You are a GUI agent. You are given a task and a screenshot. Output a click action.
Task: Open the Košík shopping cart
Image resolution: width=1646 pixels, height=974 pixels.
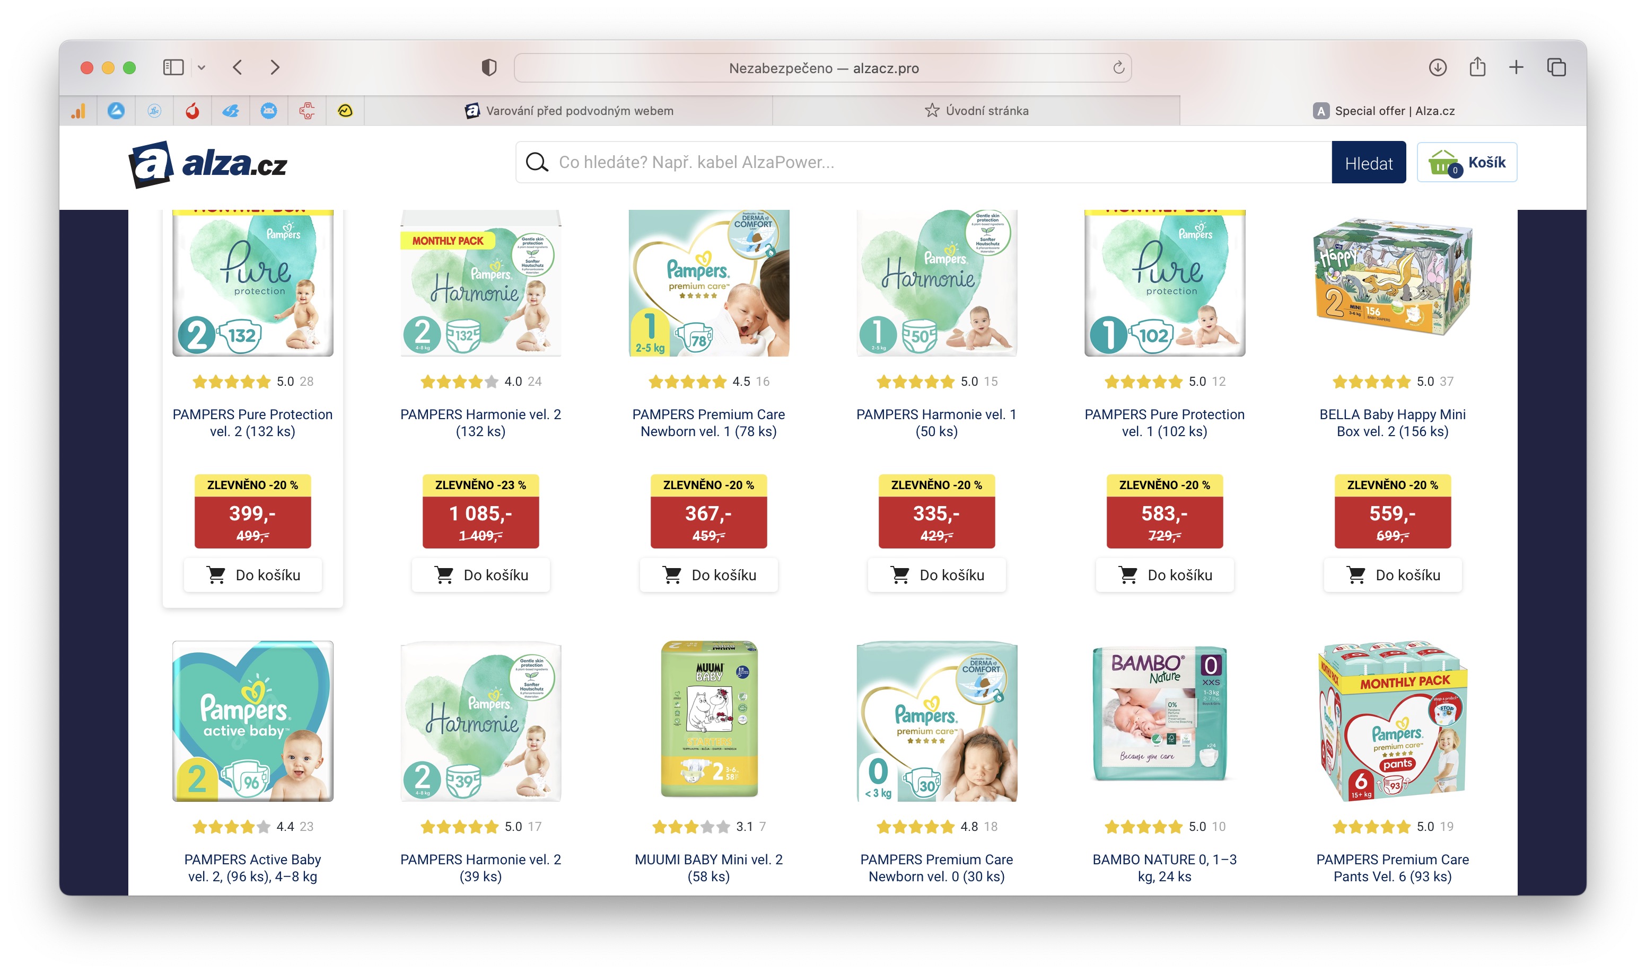coord(1466,163)
